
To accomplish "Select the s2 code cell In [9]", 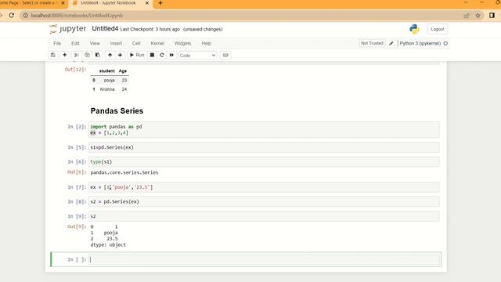I will [x=264, y=216].
